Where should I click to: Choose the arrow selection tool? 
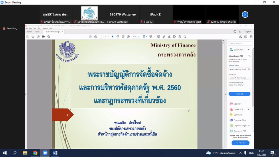[x=112, y=37]
